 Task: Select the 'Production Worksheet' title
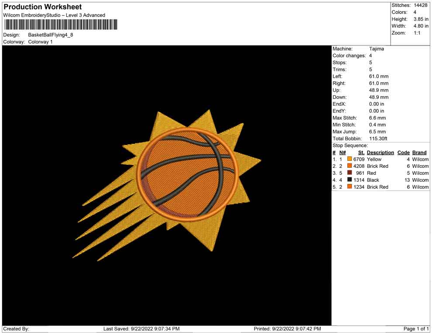(x=43, y=7)
